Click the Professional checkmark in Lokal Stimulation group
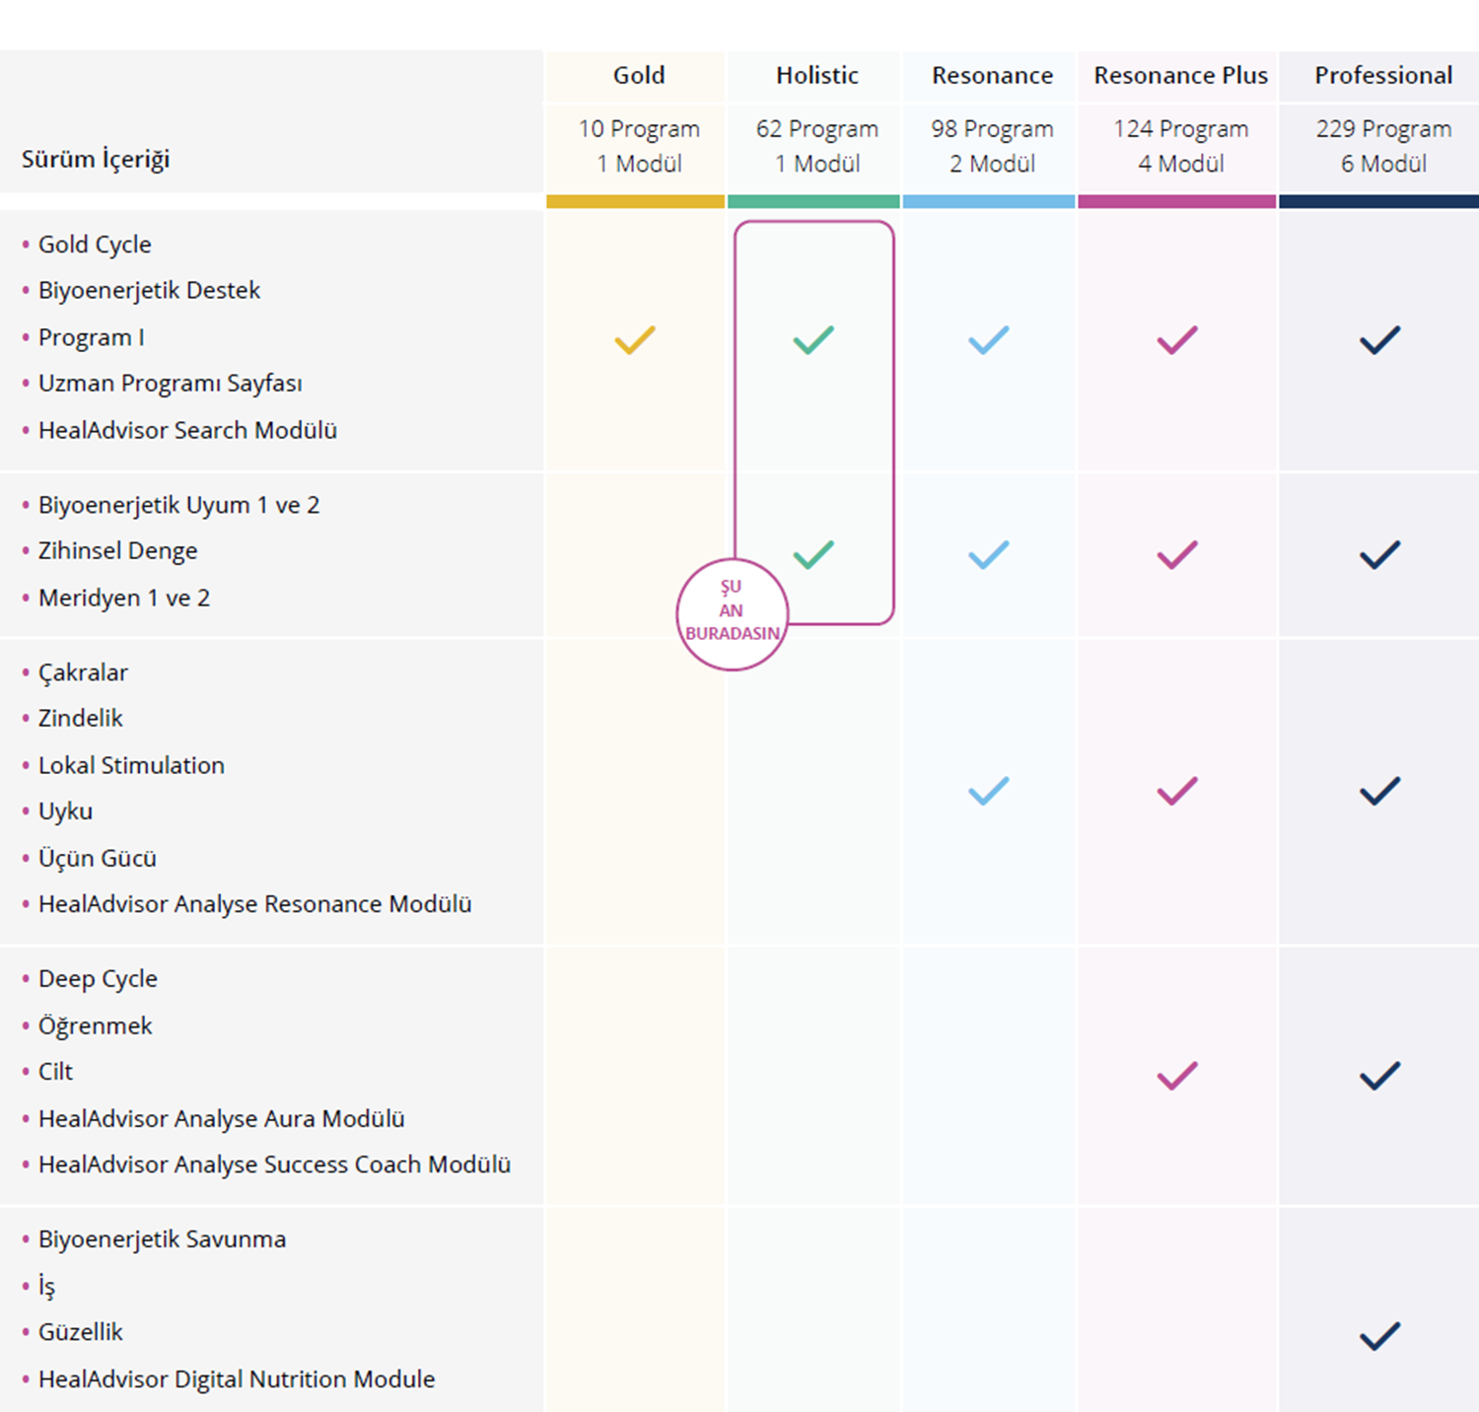1479x1412 pixels. click(1379, 791)
